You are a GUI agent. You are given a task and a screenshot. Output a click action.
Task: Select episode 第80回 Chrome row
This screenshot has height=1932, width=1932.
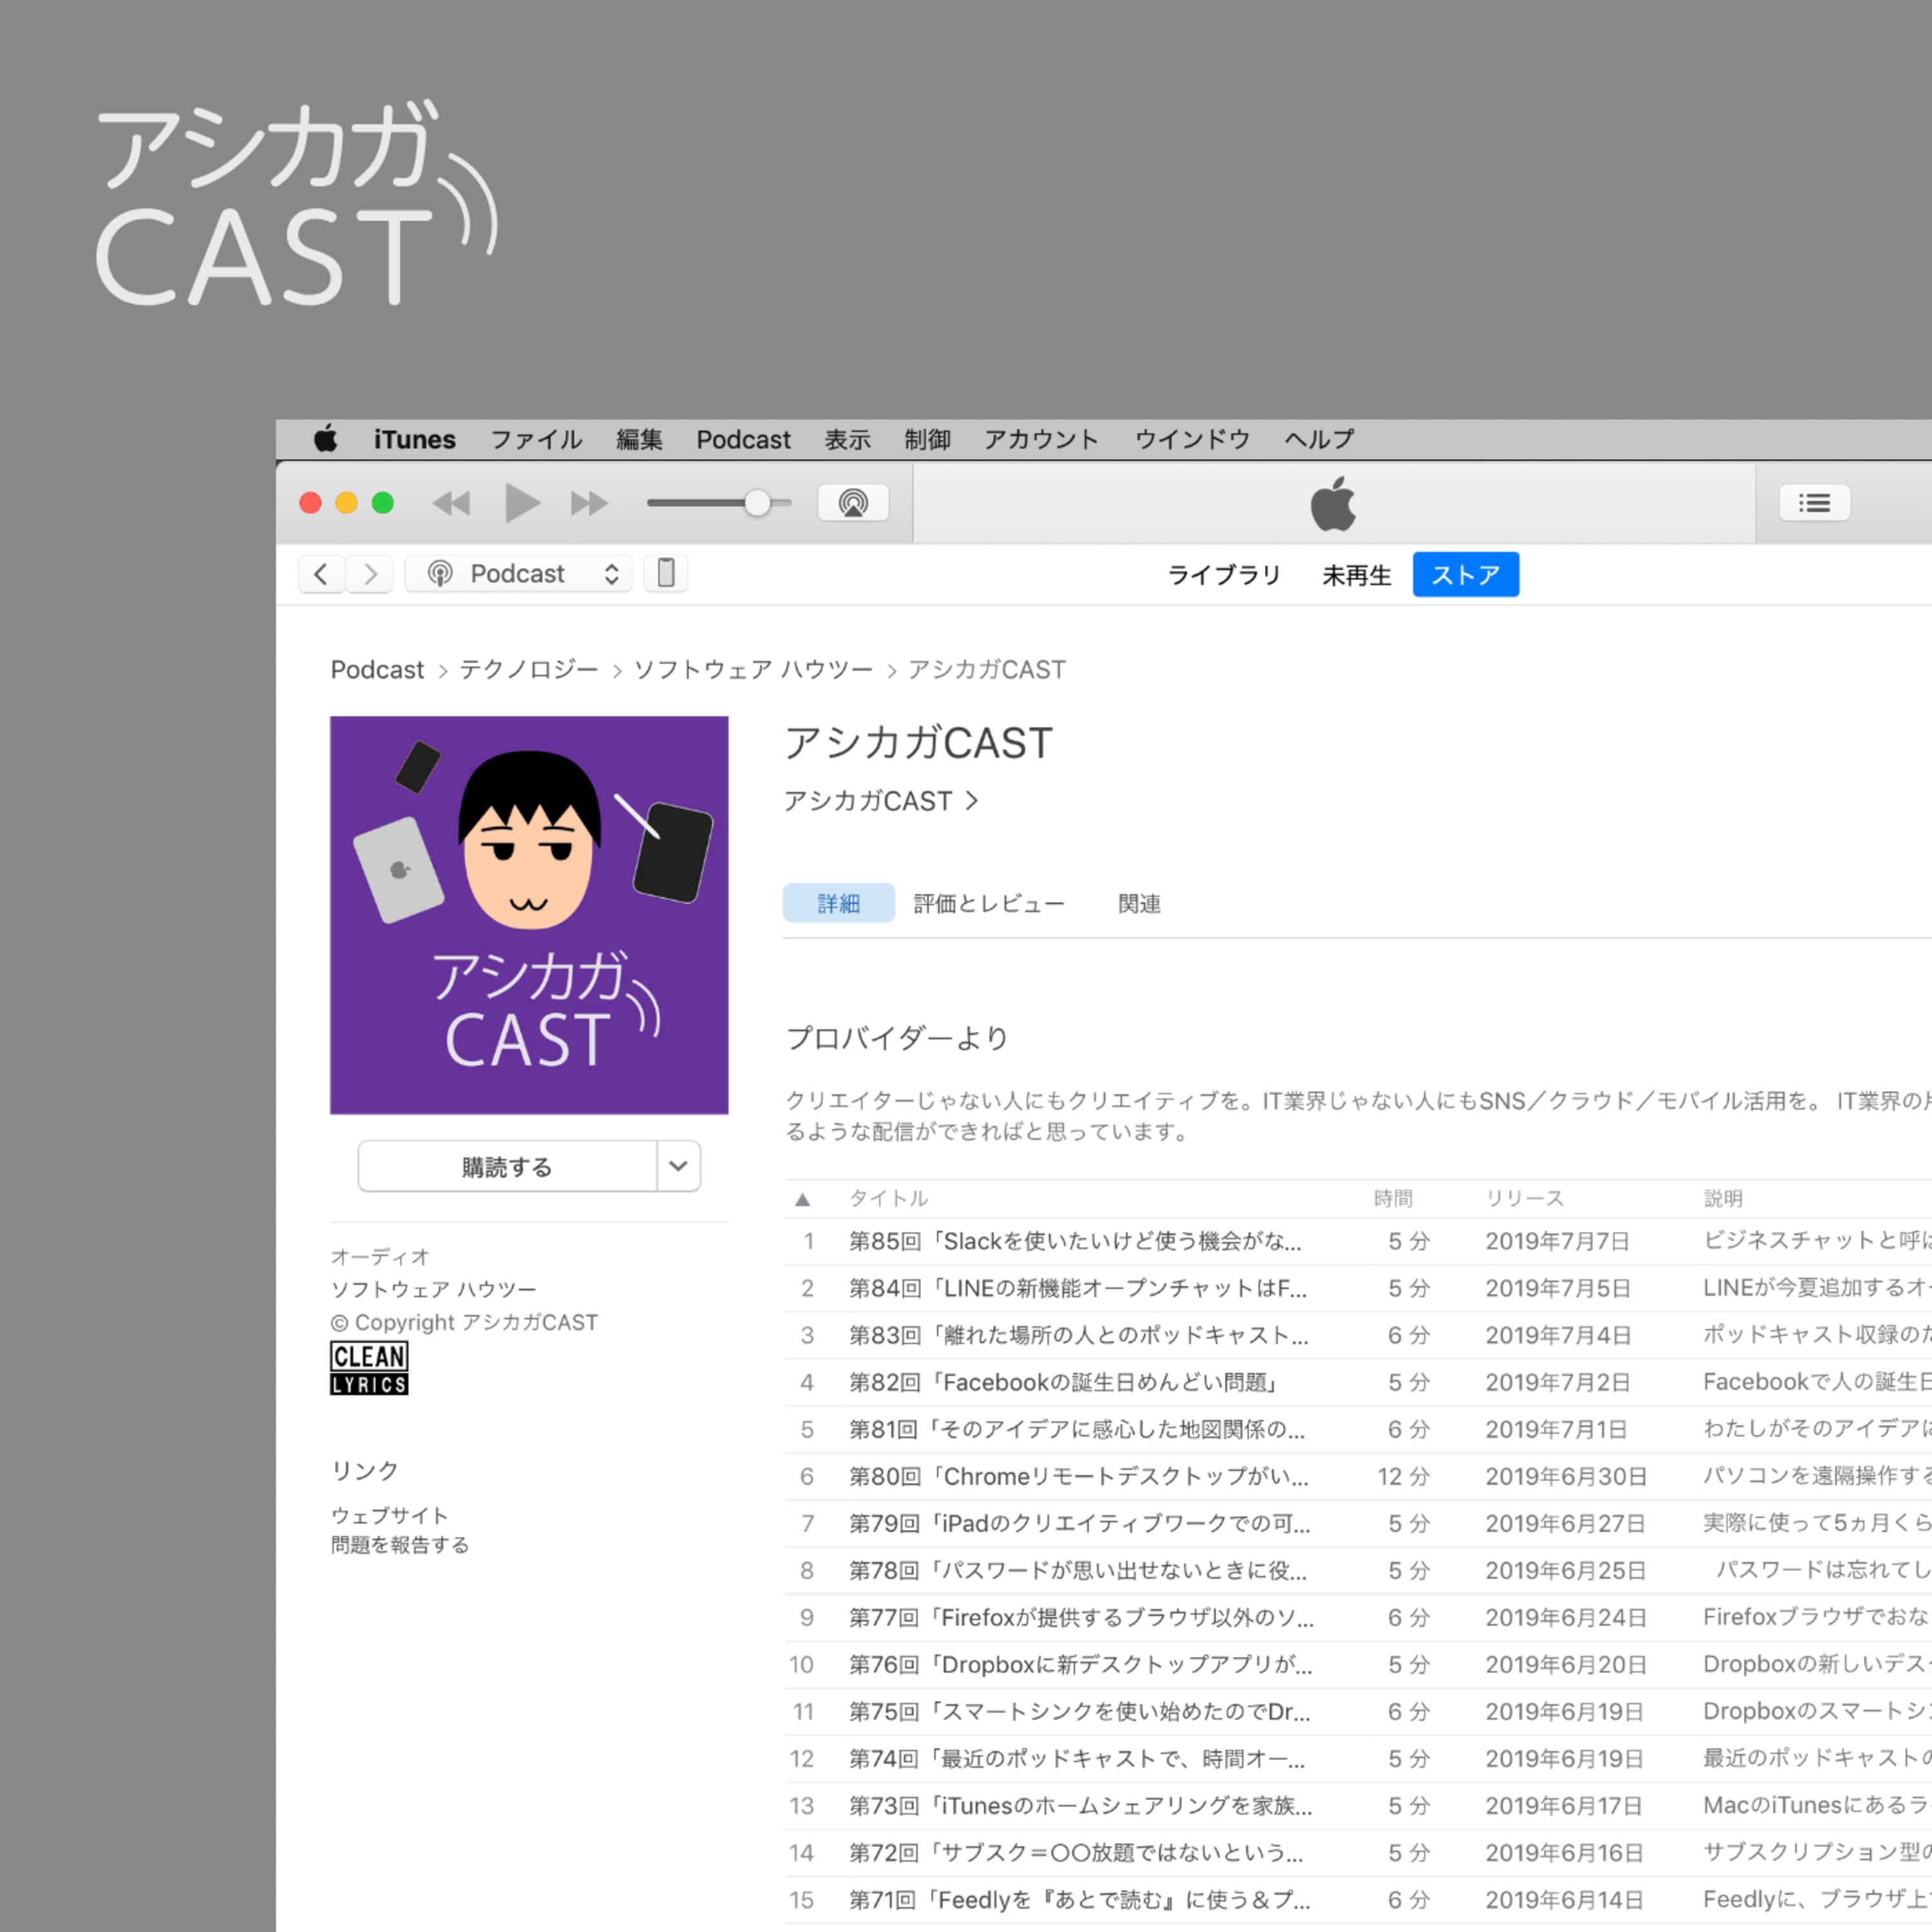[1358, 1476]
